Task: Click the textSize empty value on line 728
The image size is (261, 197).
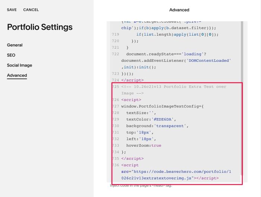Action: (151, 113)
